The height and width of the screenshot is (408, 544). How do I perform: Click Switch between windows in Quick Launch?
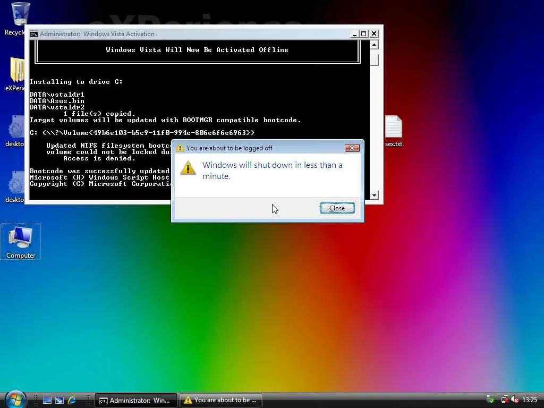[x=59, y=401]
